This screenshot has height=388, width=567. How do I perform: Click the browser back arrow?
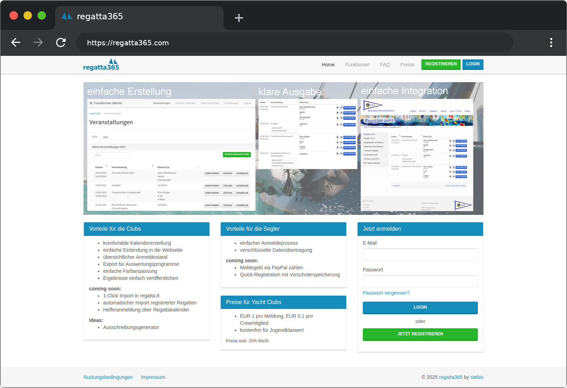16,42
